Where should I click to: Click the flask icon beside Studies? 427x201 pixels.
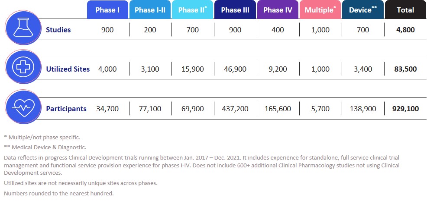click(x=23, y=28)
